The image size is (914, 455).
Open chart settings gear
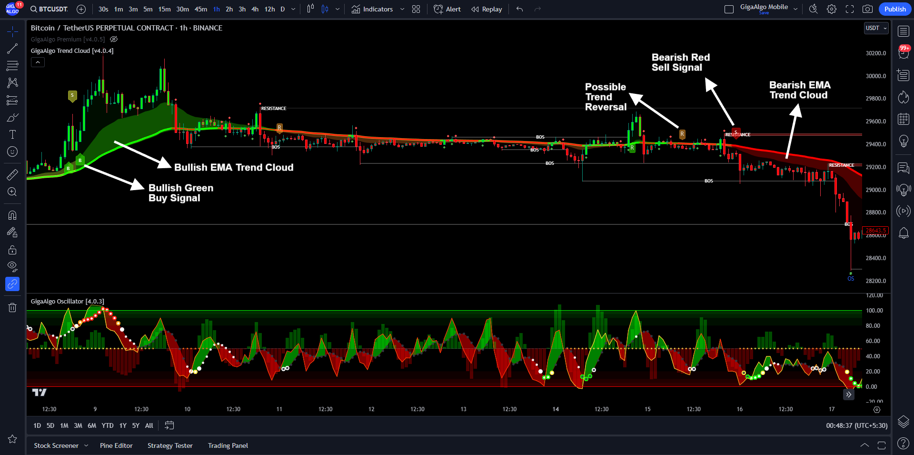tap(832, 9)
